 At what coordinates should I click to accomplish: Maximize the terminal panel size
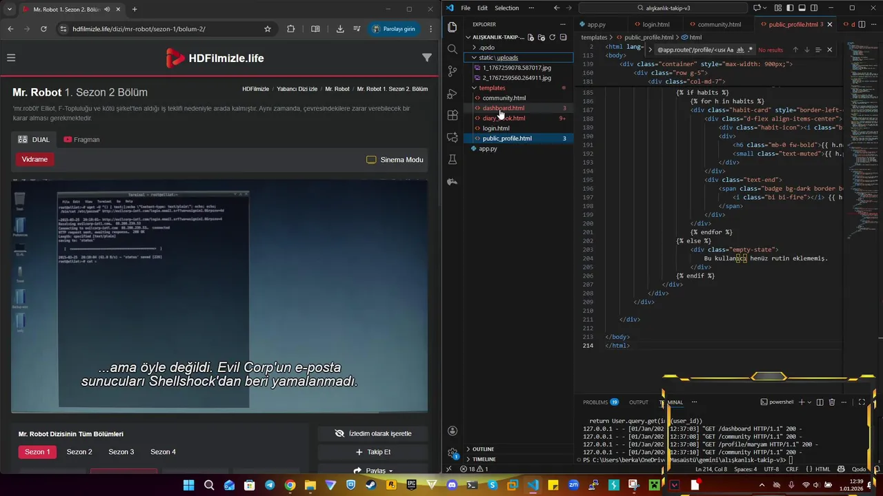pyautogui.click(x=862, y=402)
